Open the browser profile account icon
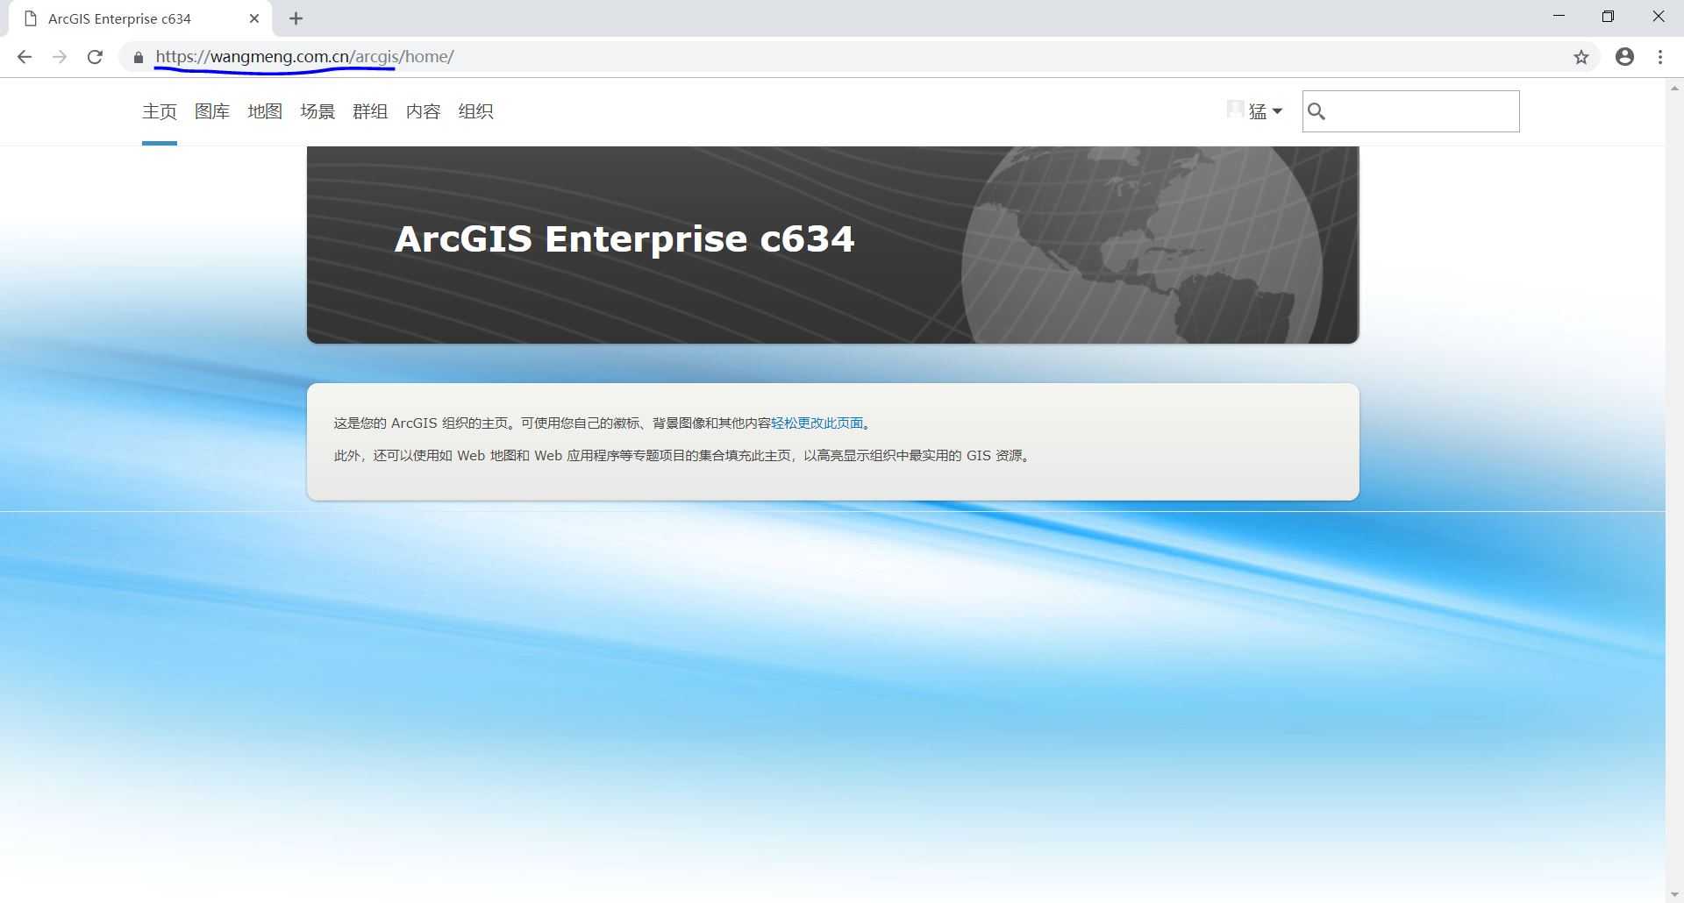This screenshot has width=1684, height=903. pos(1624,57)
